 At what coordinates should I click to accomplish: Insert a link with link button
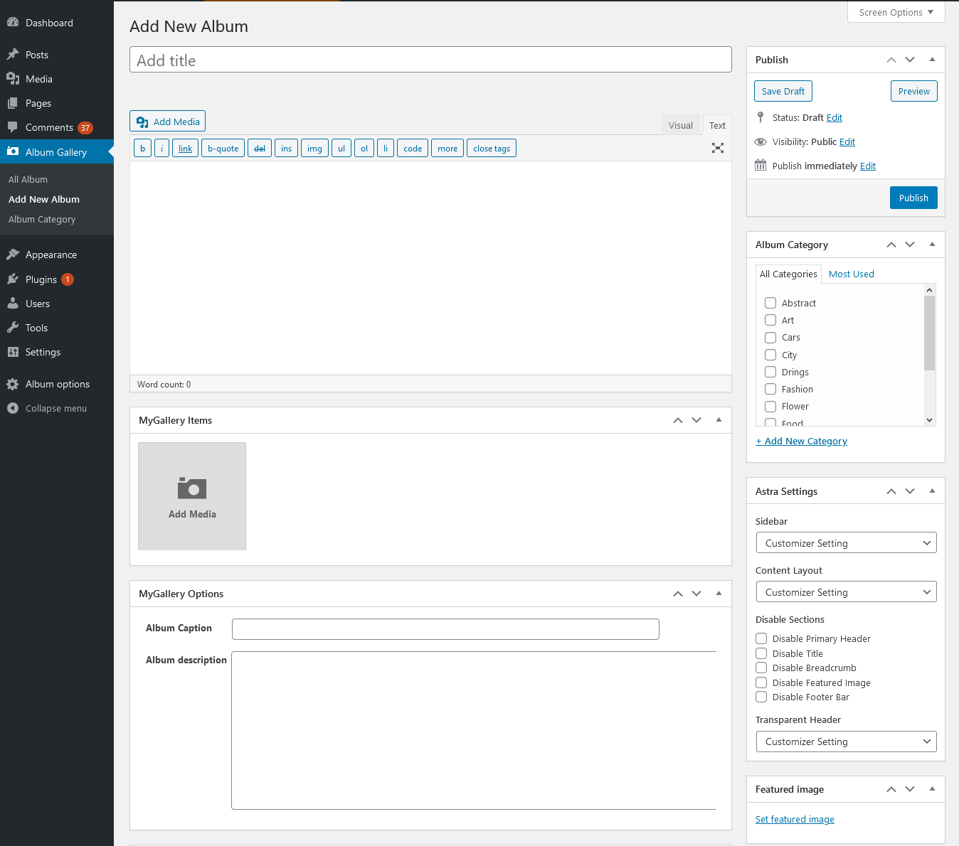(185, 148)
